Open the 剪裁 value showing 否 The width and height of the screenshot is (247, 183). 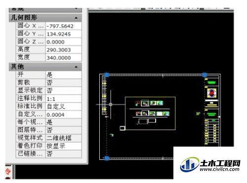63,83
